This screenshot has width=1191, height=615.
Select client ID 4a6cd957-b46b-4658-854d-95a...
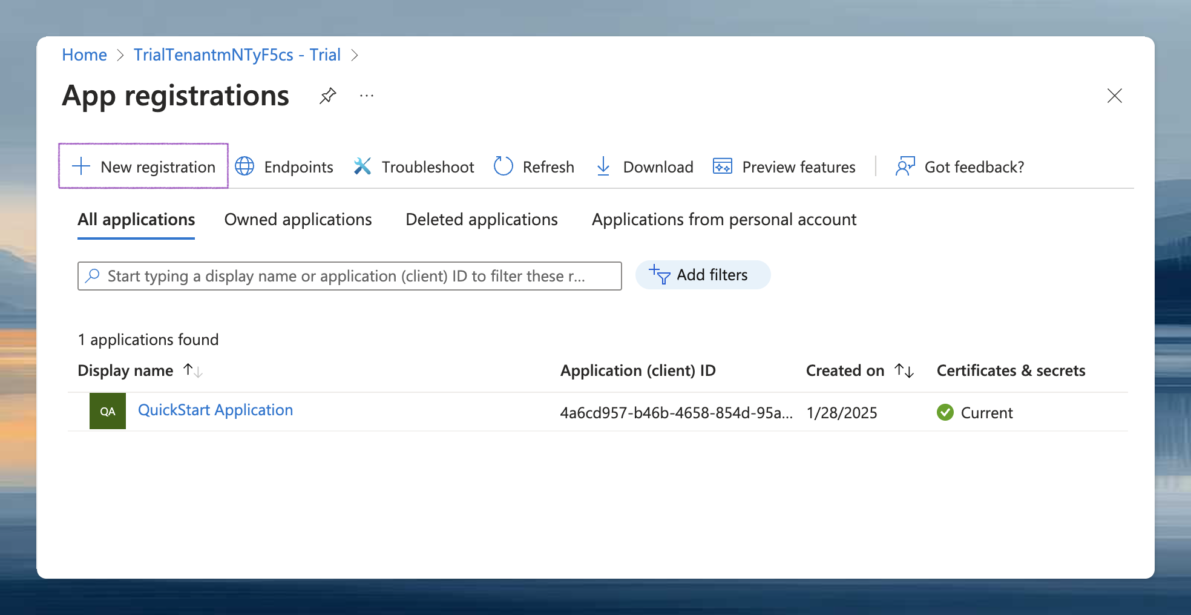[676, 413]
